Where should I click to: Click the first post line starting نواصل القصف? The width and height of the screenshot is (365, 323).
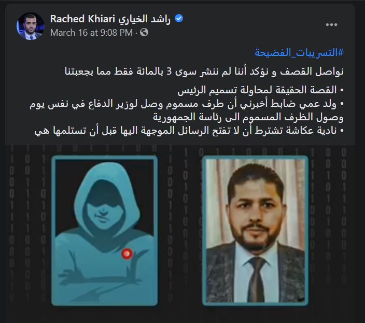pos(204,72)
